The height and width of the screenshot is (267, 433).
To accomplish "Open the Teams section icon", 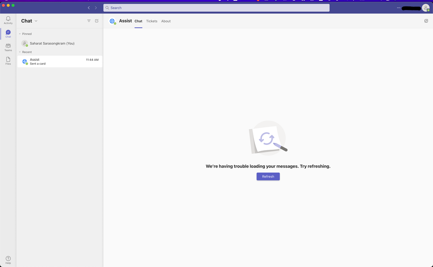I will tap(8, 47).
